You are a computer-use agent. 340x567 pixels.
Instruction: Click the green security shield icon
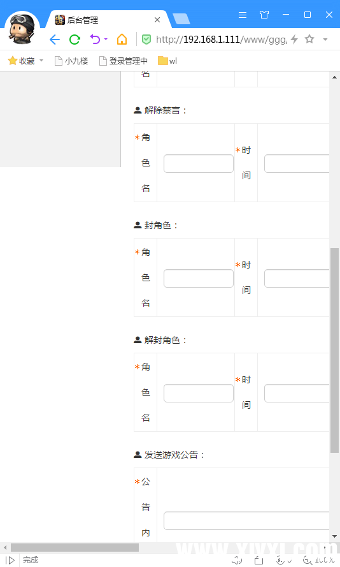[x=146, y=40]
